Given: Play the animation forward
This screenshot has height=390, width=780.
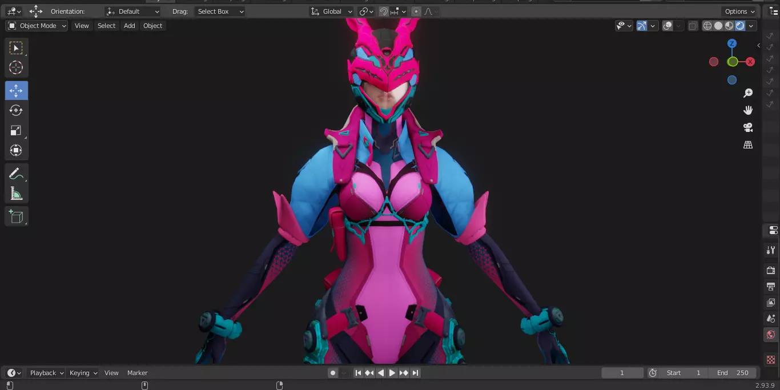Looking at the screenshot, I should (x=392, y=373).
